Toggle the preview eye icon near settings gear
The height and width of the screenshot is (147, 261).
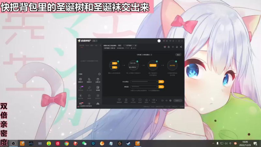click(x=166, y=101)
